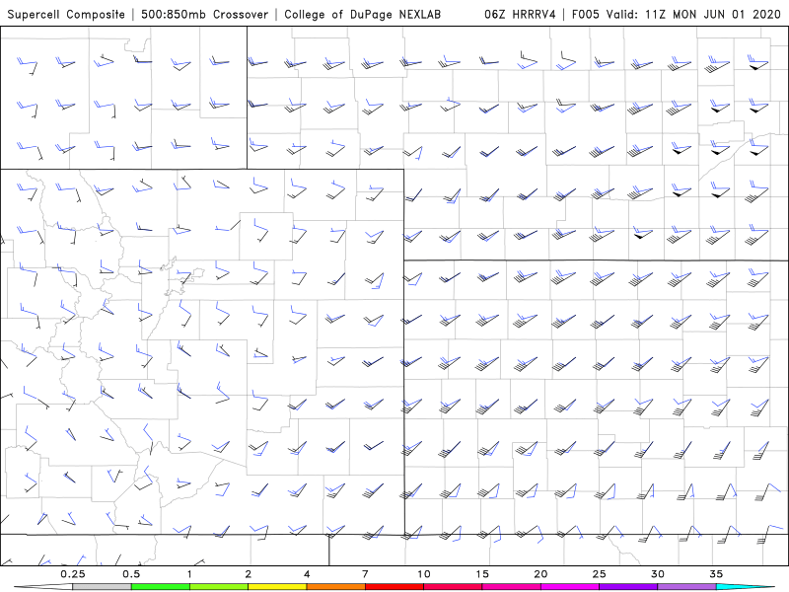Select the orange 4–7 color bar segment
The image size is (789, 592).
[335, 587]
